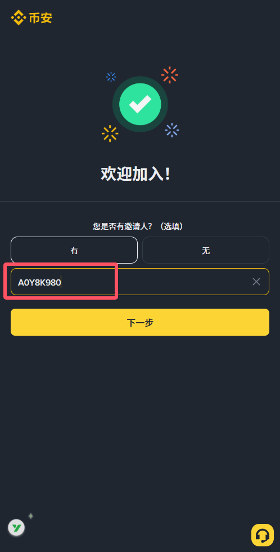The image size is (280, 552).
Task: Click the horizontal divider line below heading
Action: [140, 202]
